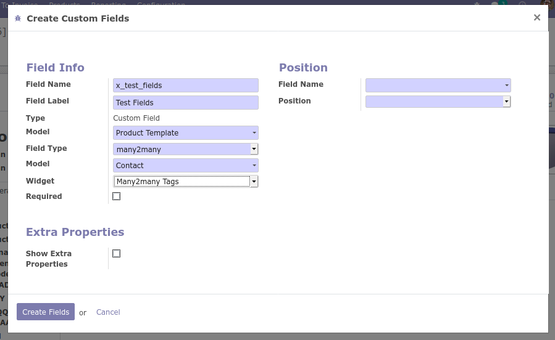Open the Product Template model dropdown
This screenshot has width=555, height=340.
(185, 133)
